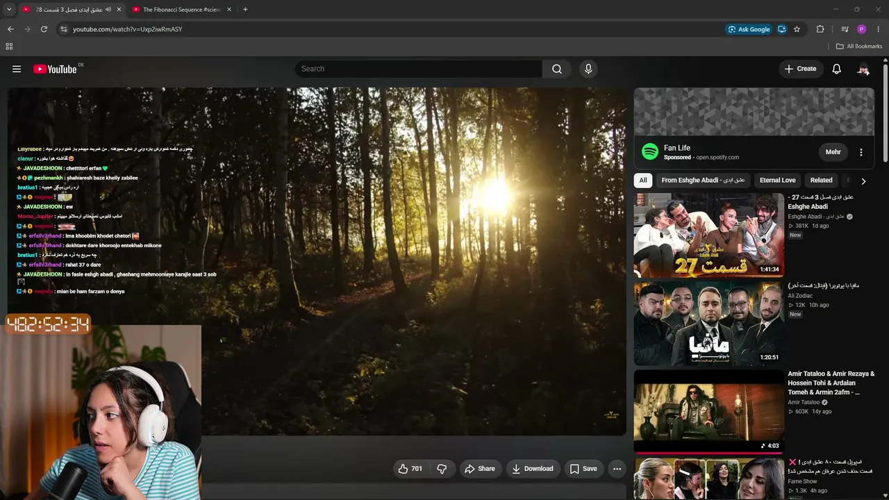Click the video player area

point(317,262)
